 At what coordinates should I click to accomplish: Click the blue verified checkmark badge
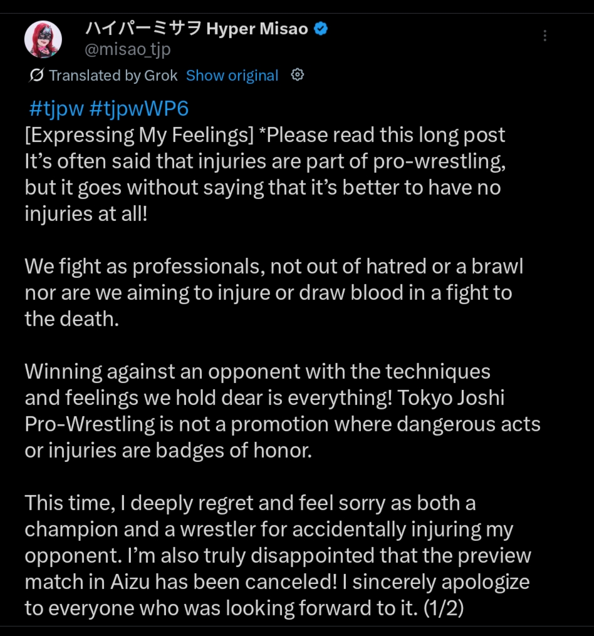(x=321, y=29)
